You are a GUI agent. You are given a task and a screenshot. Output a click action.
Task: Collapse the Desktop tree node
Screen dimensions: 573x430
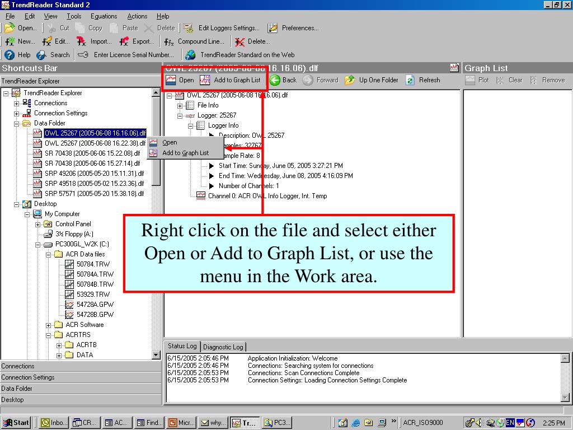point(16,204)
